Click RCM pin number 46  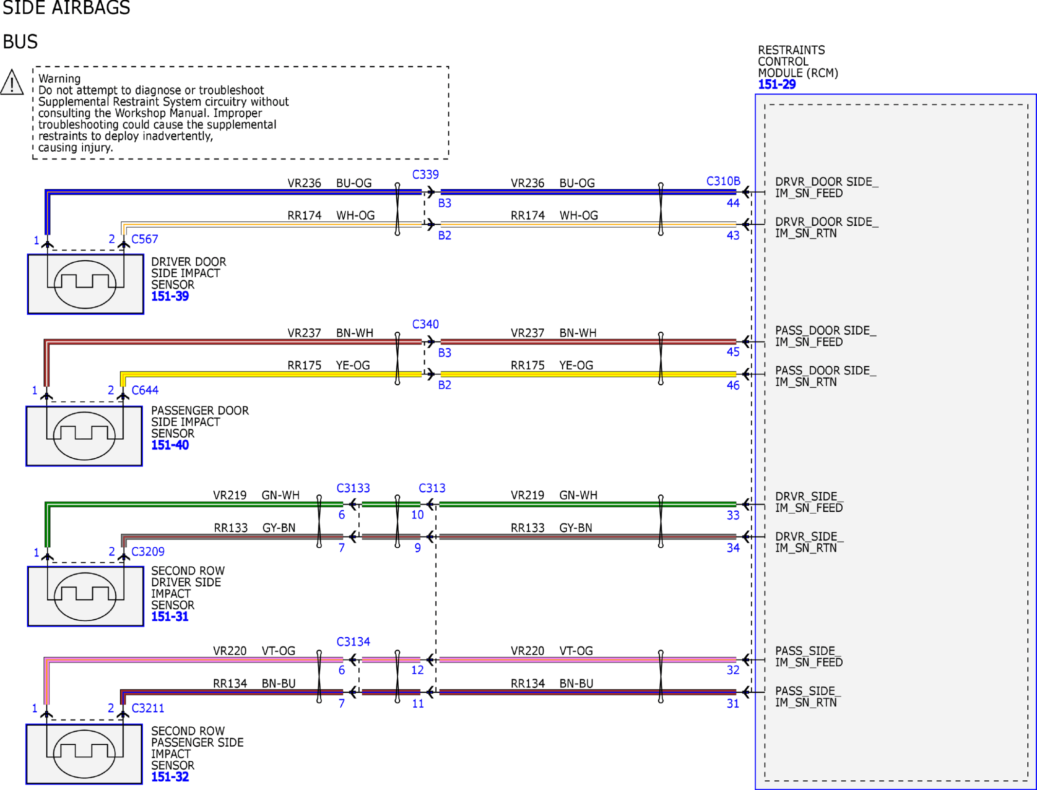[x=733, y=386]
